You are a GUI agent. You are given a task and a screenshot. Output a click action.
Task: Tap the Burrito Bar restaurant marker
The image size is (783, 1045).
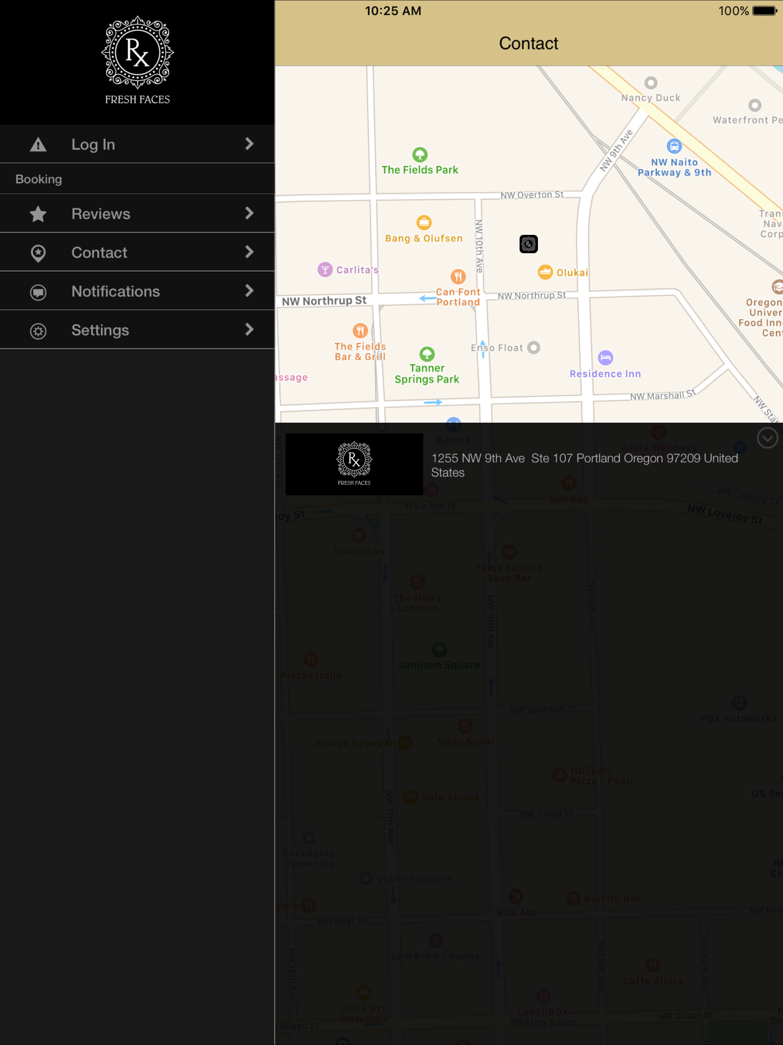tap(573, 899)
